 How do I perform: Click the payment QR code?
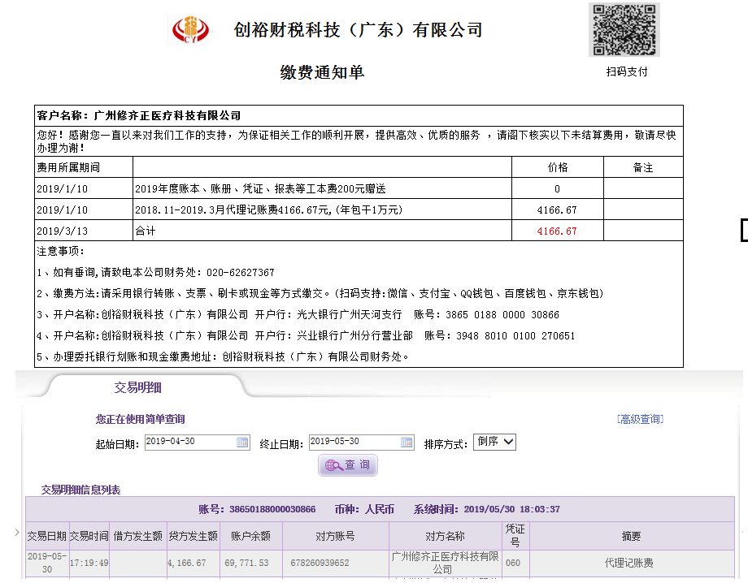tap(624, 29)
